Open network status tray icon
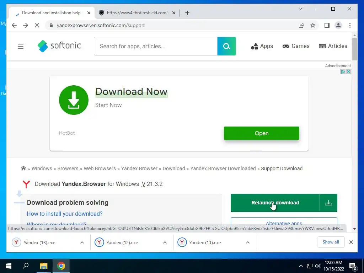Image resolution: width=364 pixels, height=273 pixels. point(310,266)
